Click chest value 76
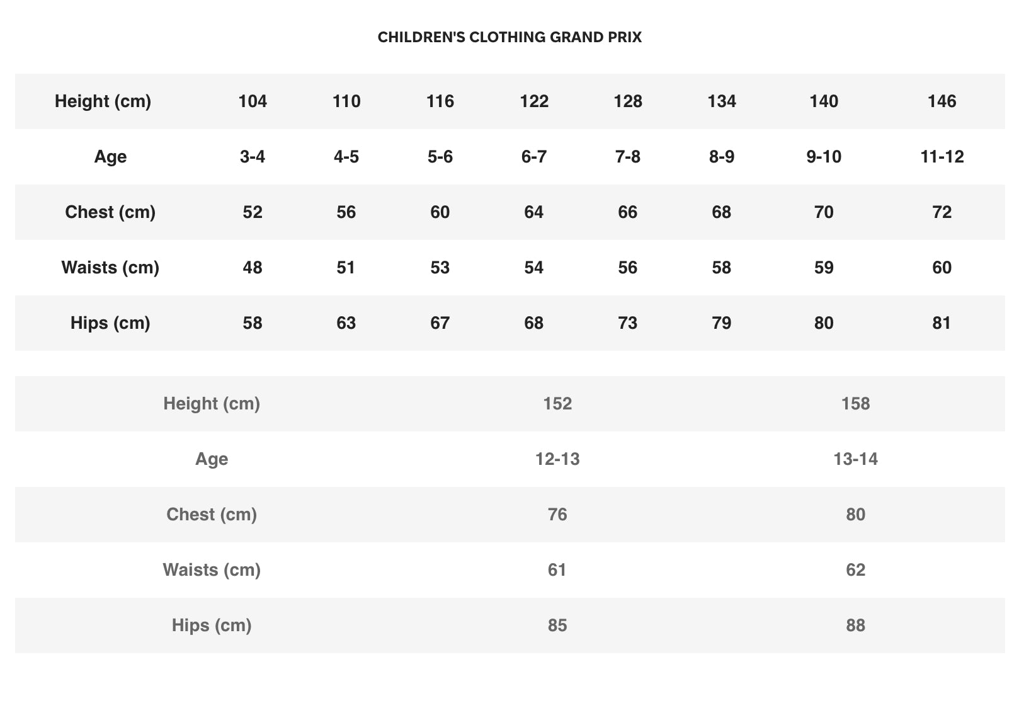The height and width of the screenshot is (720, 1019). point(557,515)
